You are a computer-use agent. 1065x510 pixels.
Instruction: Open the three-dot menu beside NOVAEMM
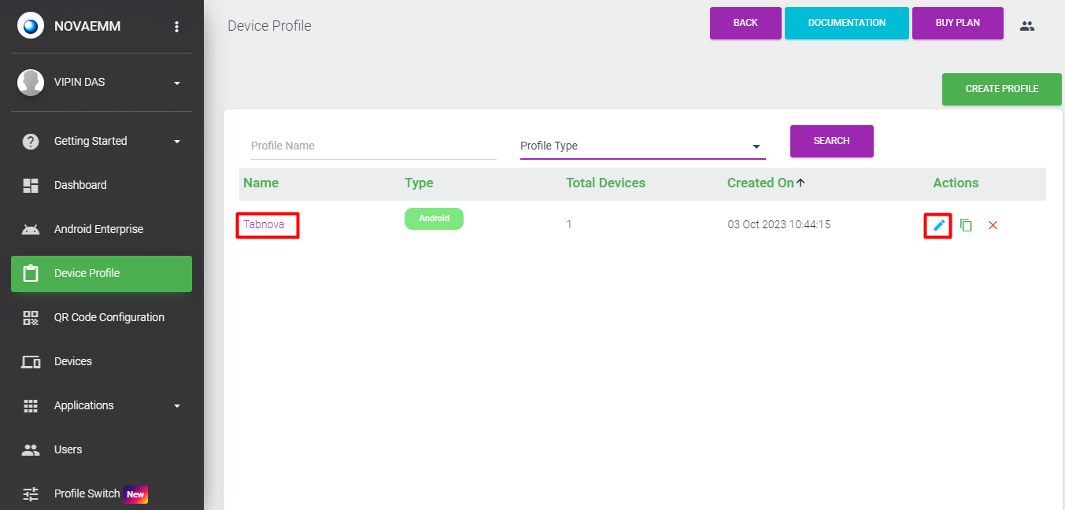(176, 27)
